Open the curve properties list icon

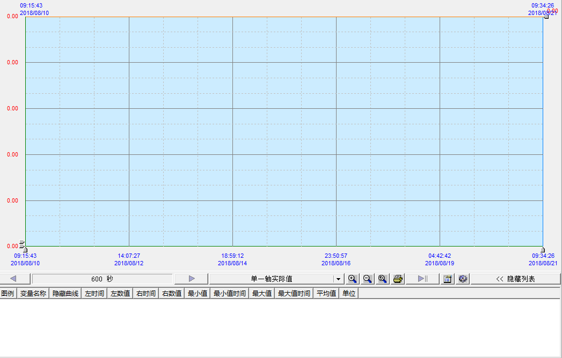448,279
